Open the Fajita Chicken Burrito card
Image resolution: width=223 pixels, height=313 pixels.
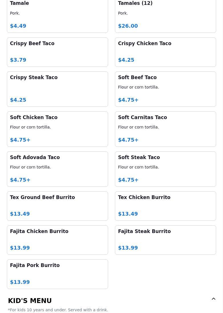tap(57, 240)
